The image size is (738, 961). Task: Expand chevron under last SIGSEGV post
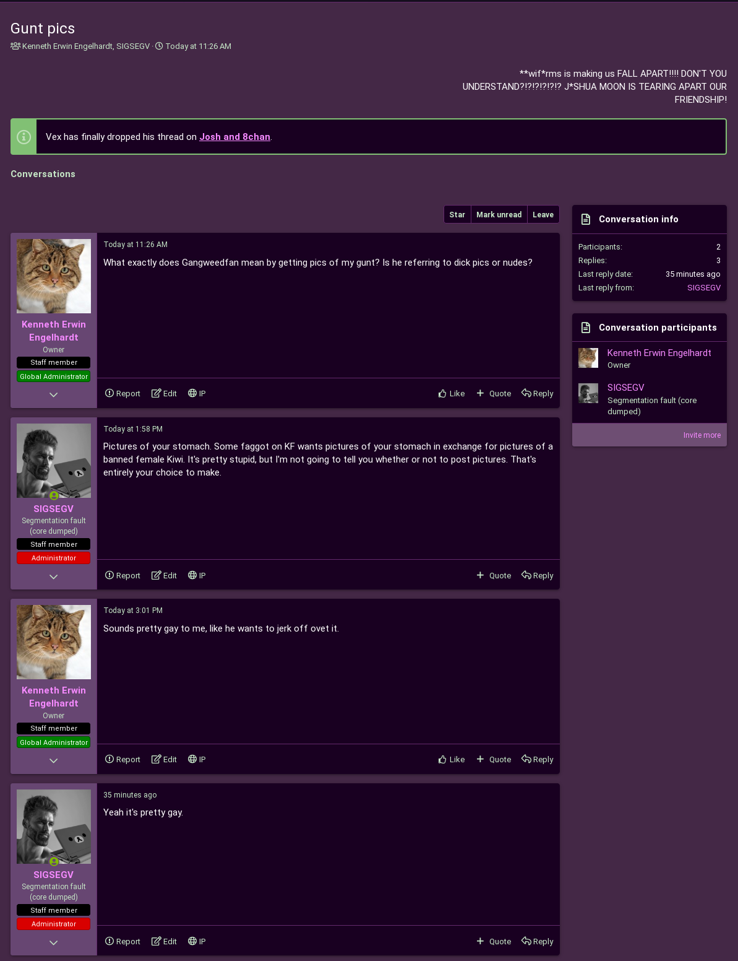click(54, 943)
